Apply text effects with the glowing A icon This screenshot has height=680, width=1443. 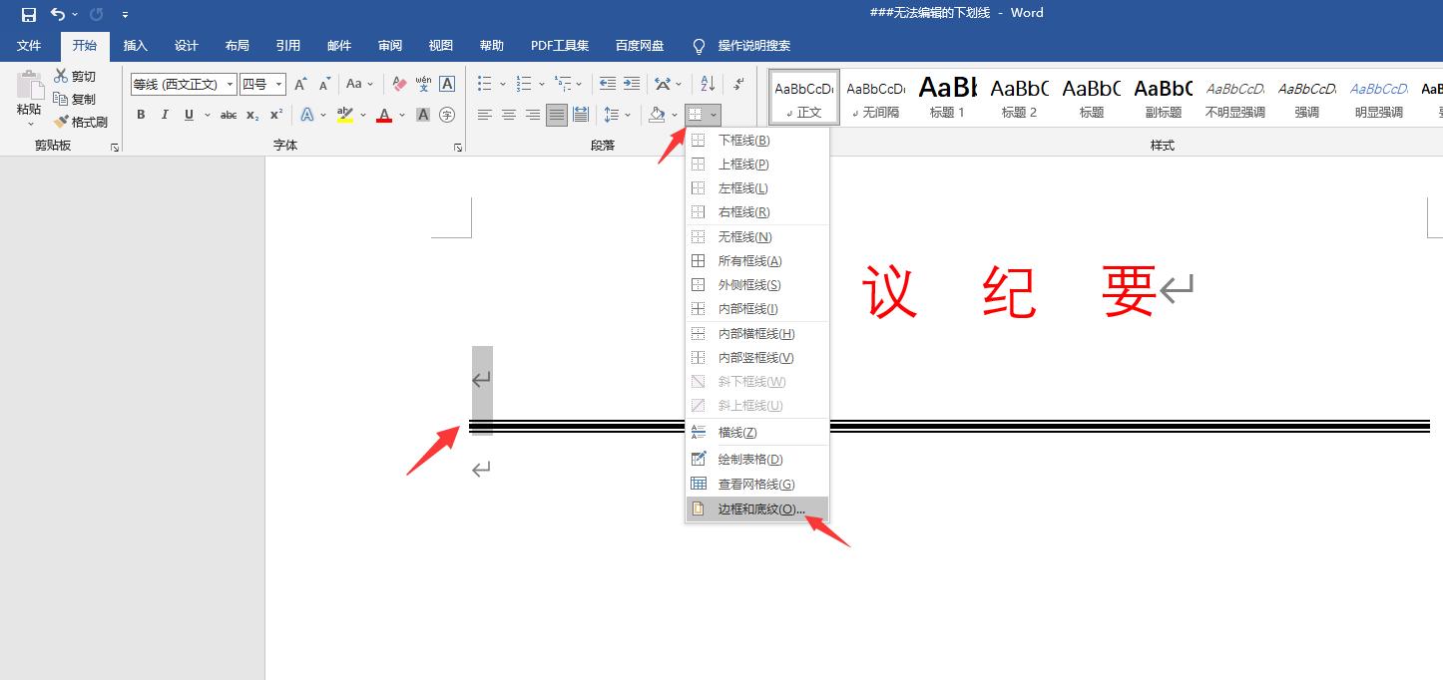click(309, 115)
